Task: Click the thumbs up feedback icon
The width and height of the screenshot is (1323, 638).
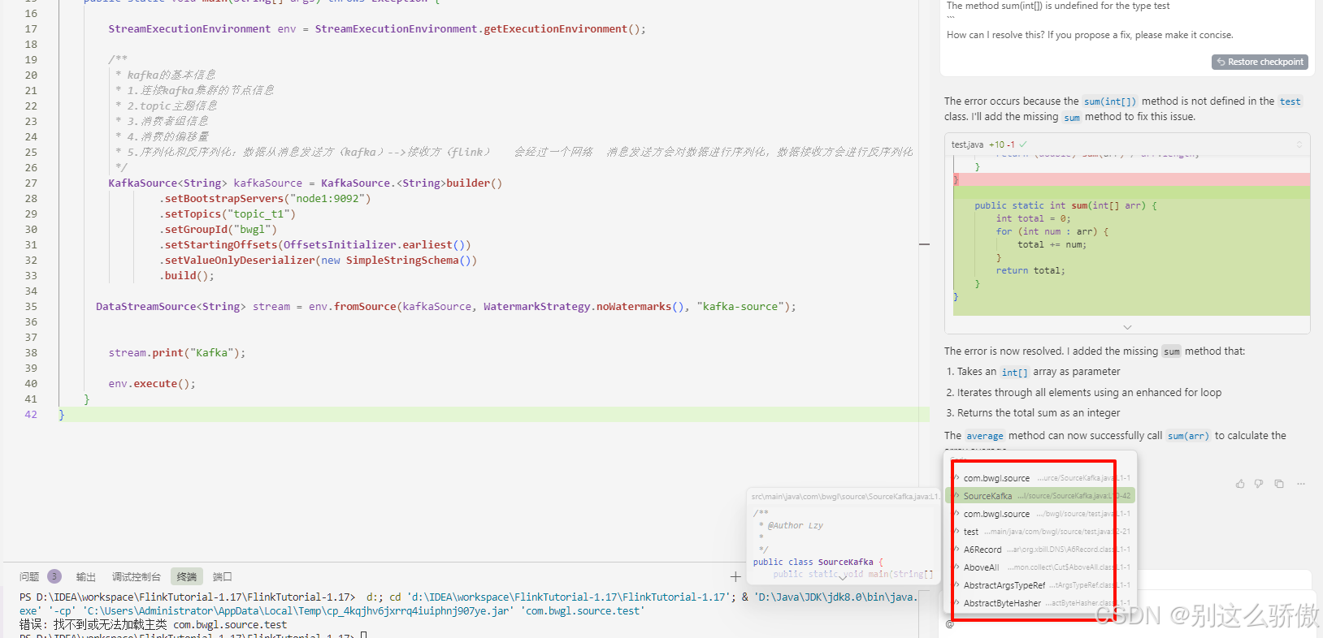Action: [1240, 484]
